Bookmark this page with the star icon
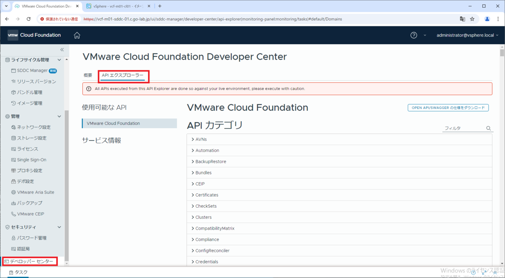505x278 pixels. [472, 19]
